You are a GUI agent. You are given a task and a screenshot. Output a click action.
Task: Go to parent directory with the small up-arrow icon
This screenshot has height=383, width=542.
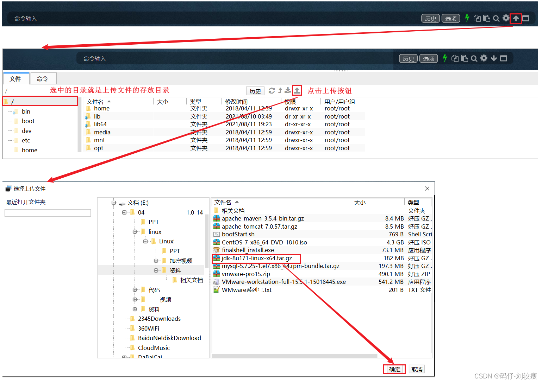pos(280,91)
